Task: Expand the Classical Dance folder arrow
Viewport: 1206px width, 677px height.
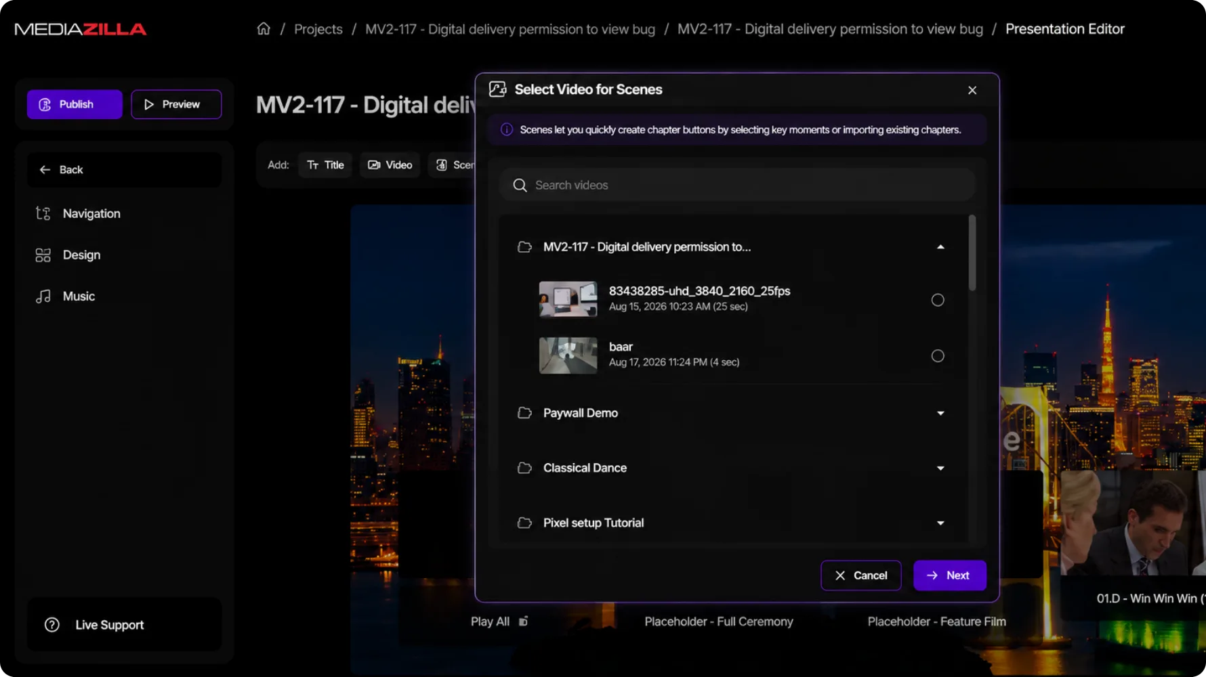Action: click(940, 468)
